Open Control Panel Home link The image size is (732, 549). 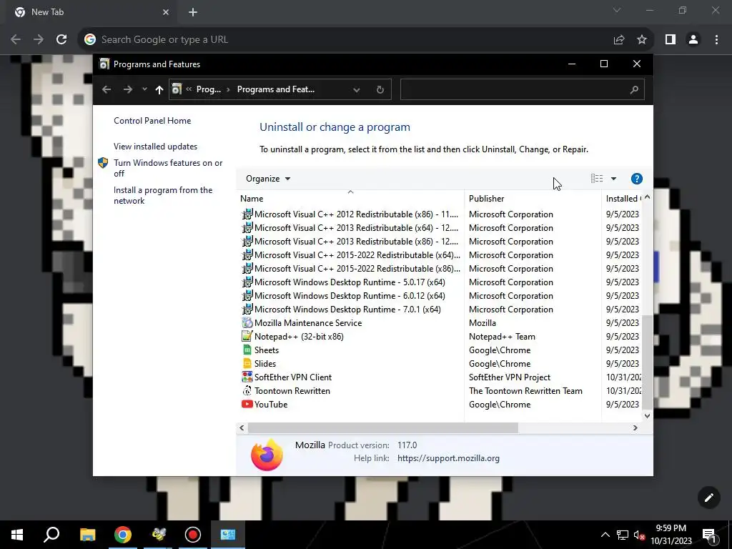coord(152,120)
